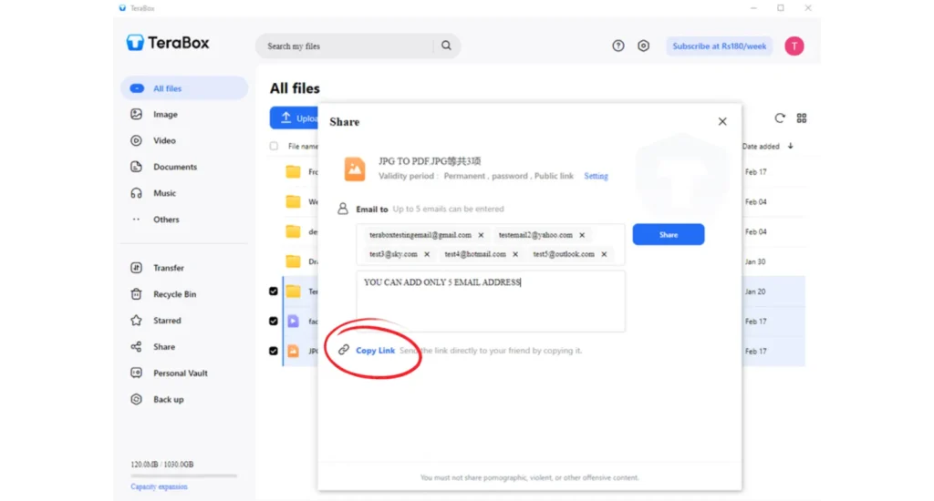The height and width of the screenshot is (501, 934).
Task: Open settings via hexagon gear icon
Action: pyautogui.click(x=643, y=46)
